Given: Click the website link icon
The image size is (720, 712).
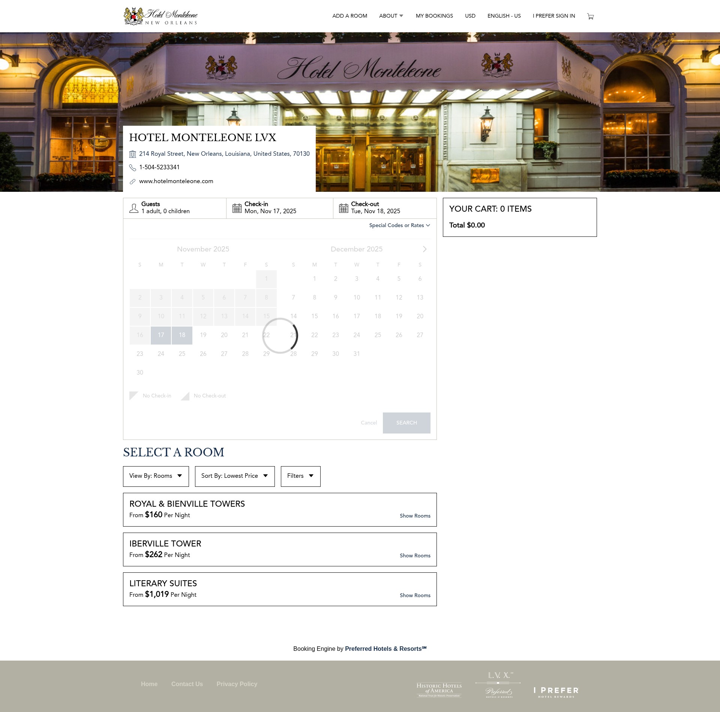Looking at the screenshot, I should [132, 182].
